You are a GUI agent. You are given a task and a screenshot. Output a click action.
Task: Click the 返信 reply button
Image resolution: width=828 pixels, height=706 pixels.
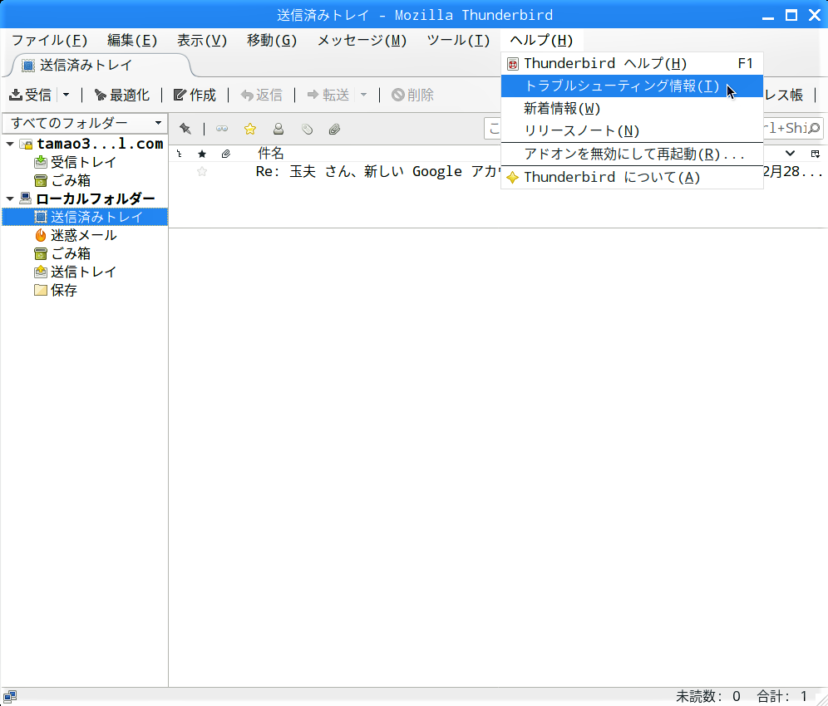tap(261, 95)
